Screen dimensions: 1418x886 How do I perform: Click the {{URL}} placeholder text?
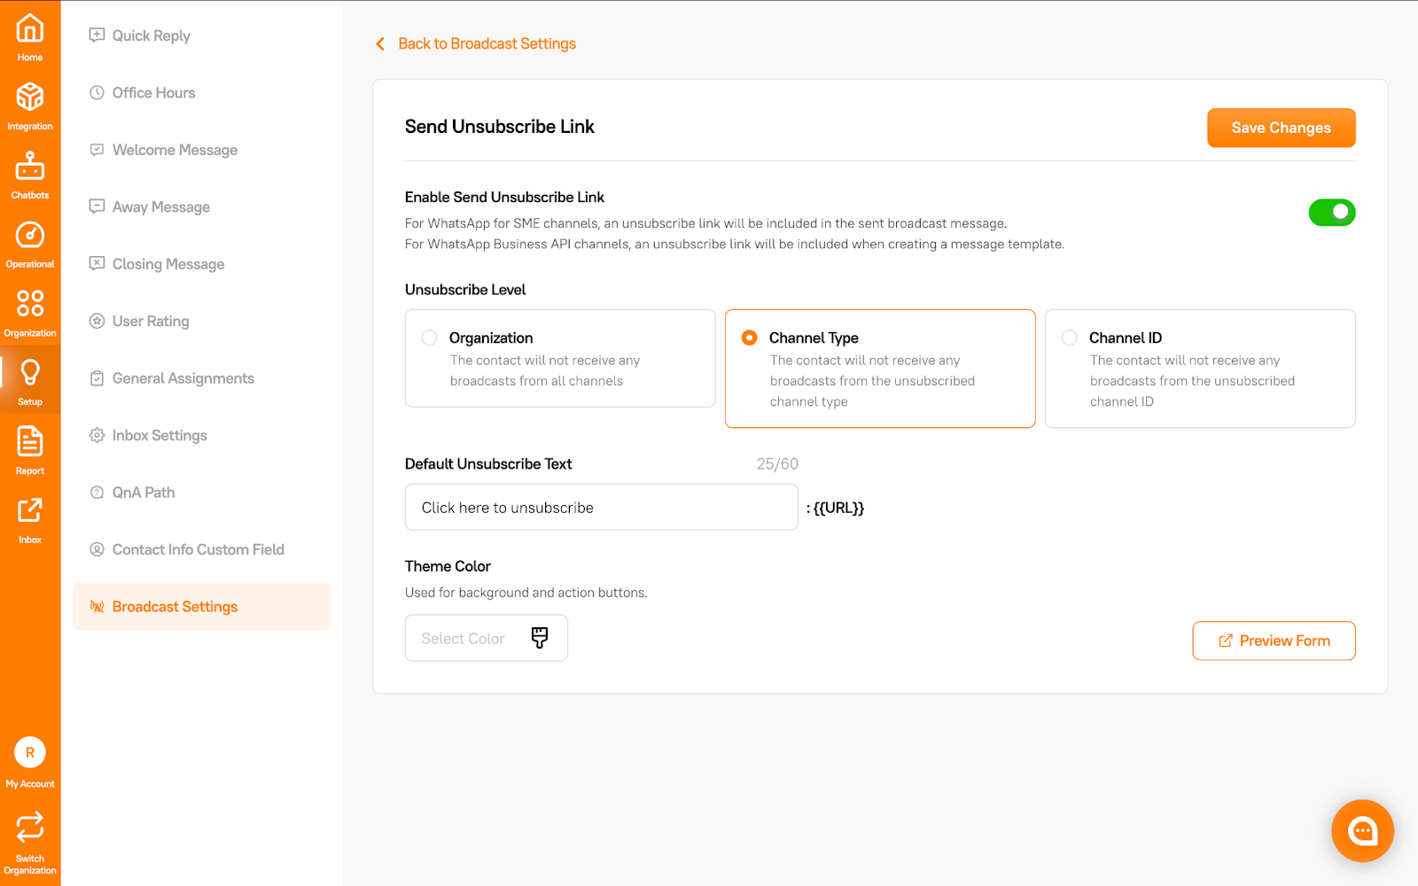click(x=838, y=508)
